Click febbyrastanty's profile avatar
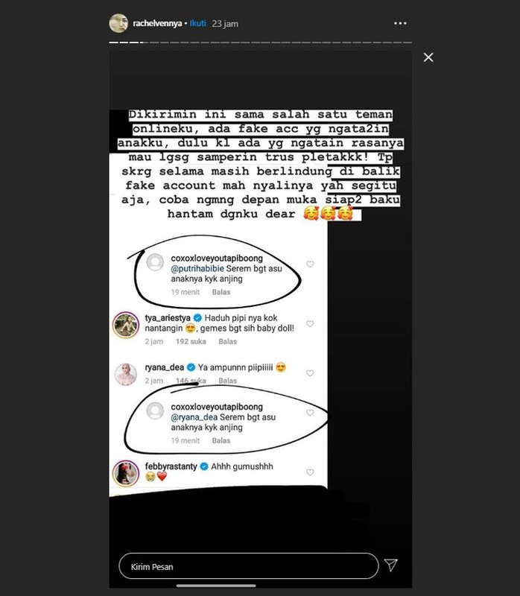This screenshot has height=596, width=520. tap(126, 473)
